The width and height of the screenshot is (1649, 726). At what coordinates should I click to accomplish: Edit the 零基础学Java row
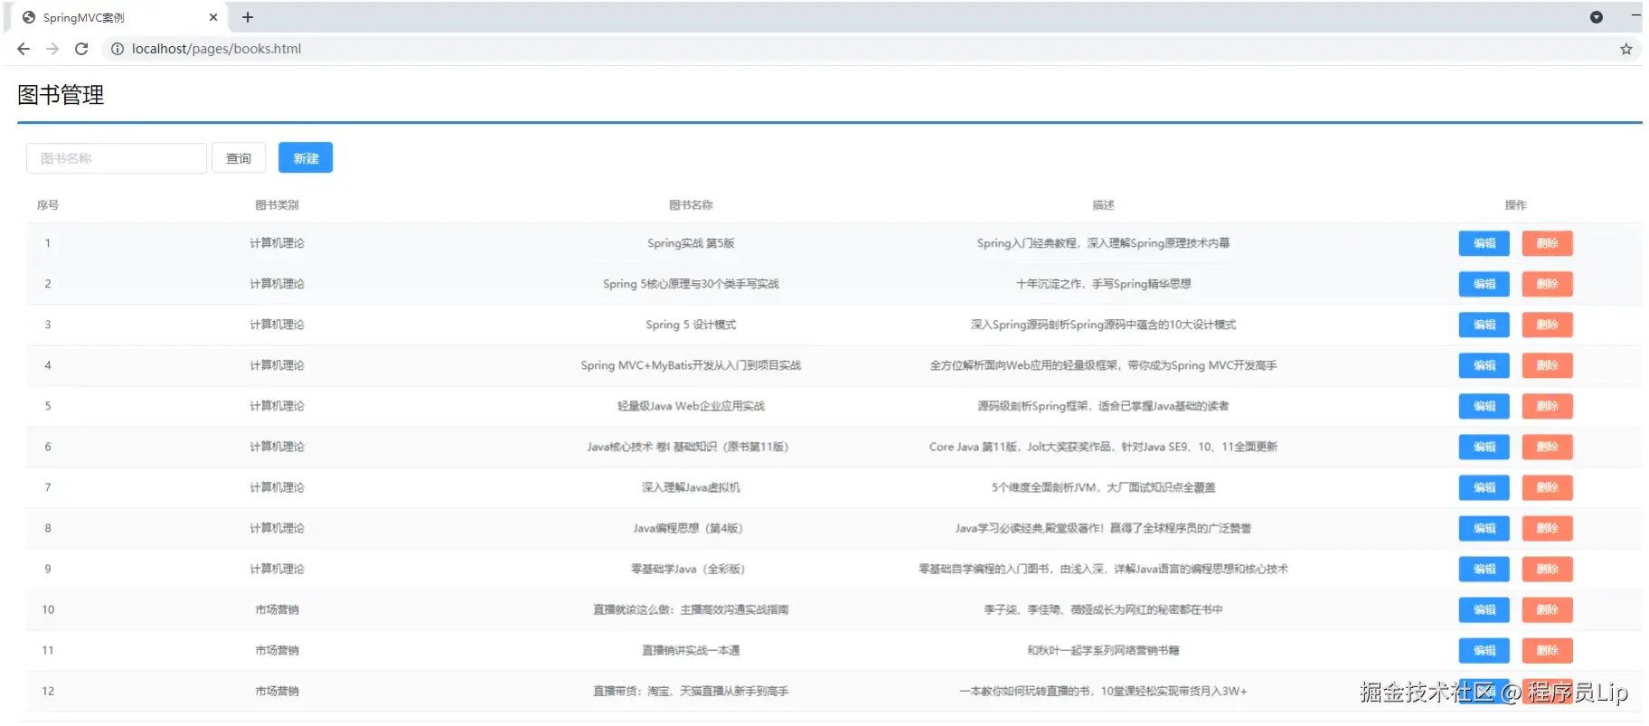(1484, 569)
